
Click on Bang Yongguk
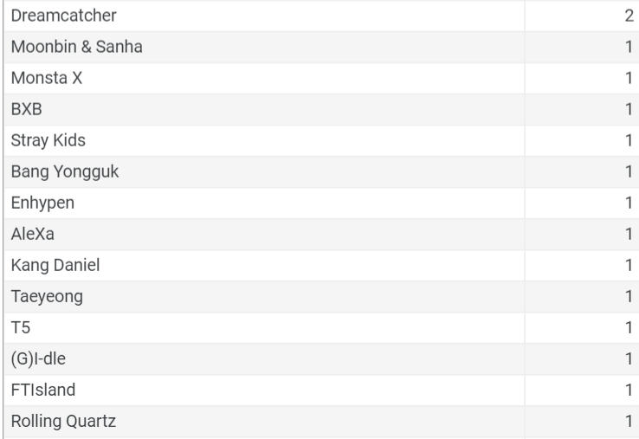coord(65,171)
